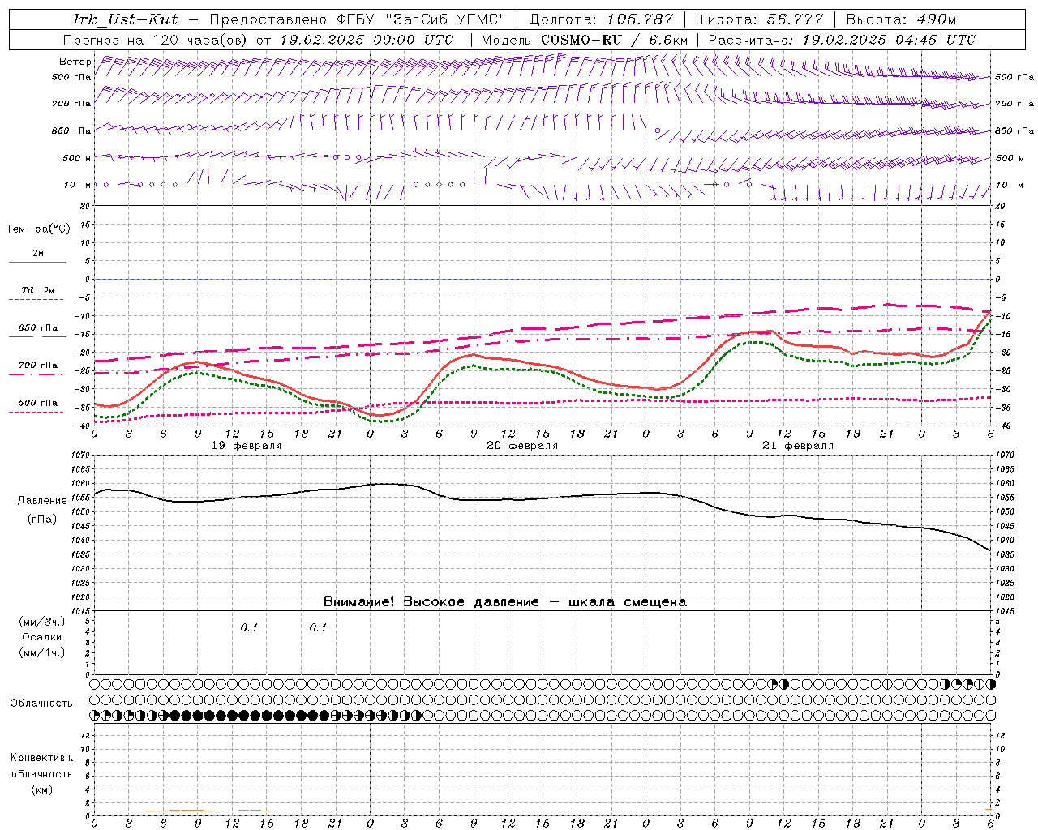This screenshot has height=830, width=1038.
Task: Click the "850 гПа" temperature legend entry
Action: 38,328
